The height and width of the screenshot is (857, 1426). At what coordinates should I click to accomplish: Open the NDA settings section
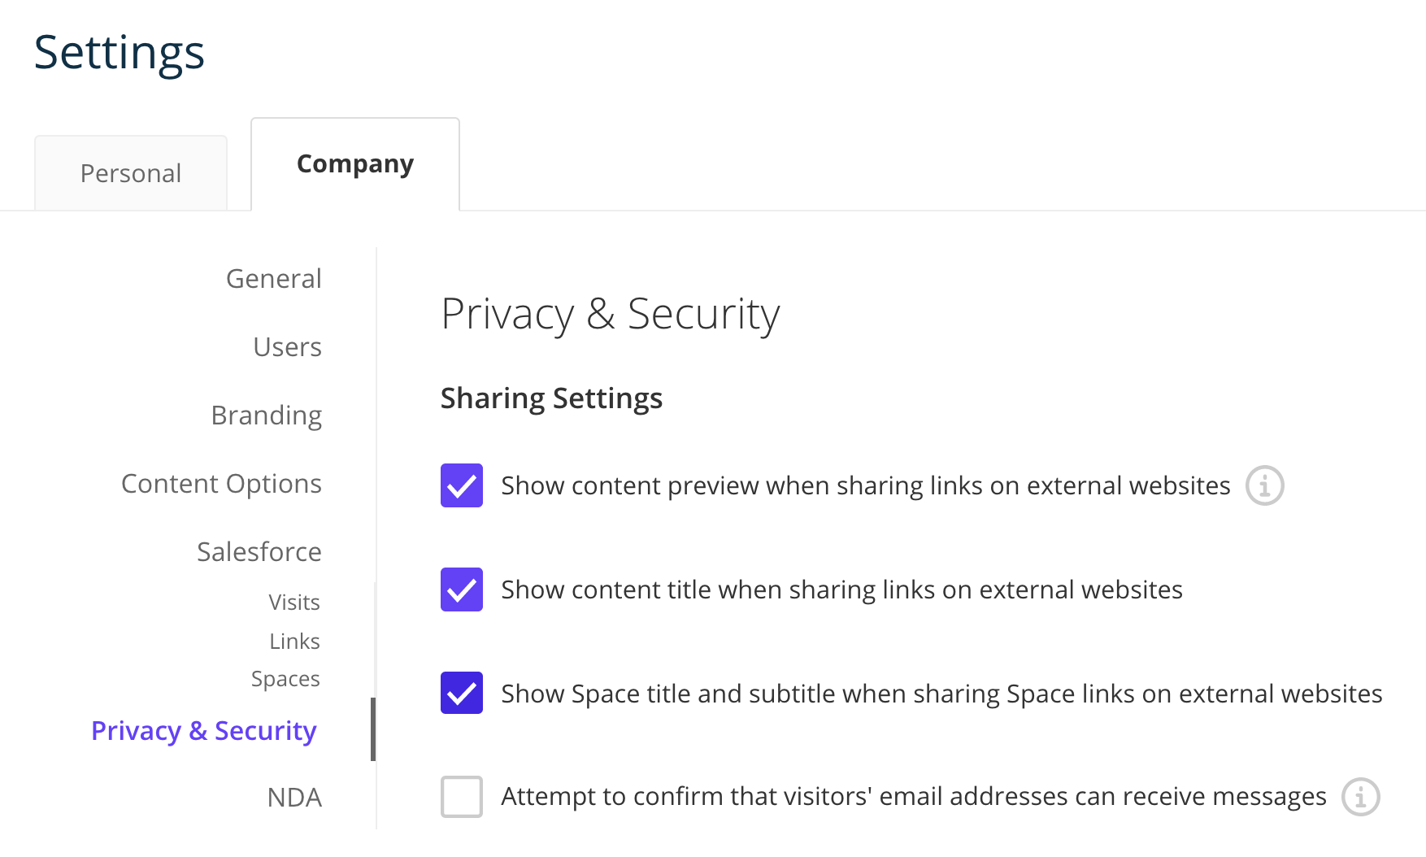pyautogui.click(x=295, y=798)
